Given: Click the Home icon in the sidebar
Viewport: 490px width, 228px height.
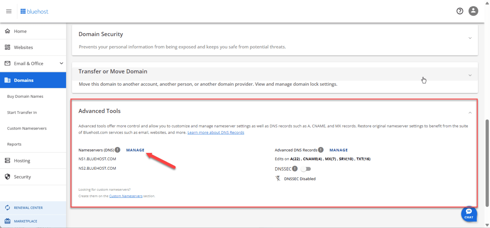Looking at the screenshot, I should (x=7, y=31).
